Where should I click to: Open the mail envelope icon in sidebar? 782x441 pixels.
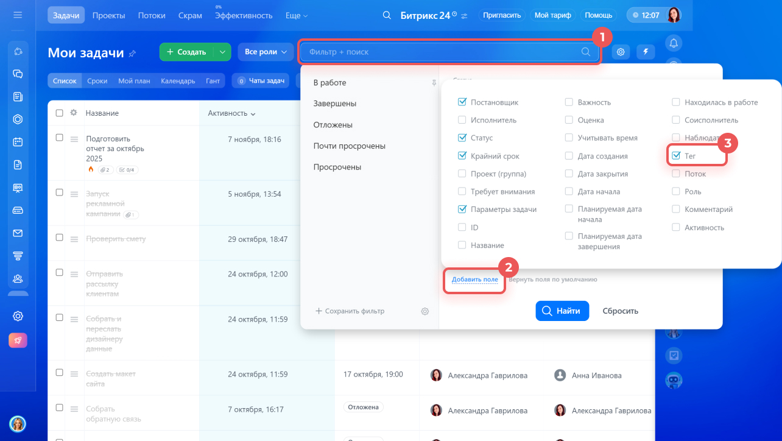pos(18,233)
